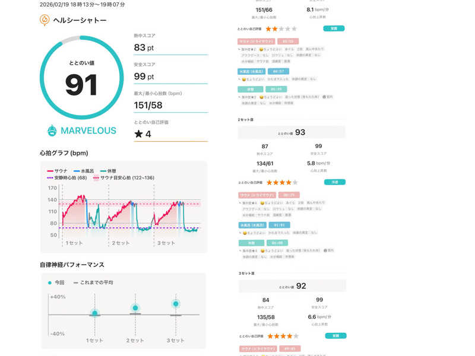This screenshot has width=475, height=356.
Task: Click the teal button beside second set's four stars
Action: 334,182
